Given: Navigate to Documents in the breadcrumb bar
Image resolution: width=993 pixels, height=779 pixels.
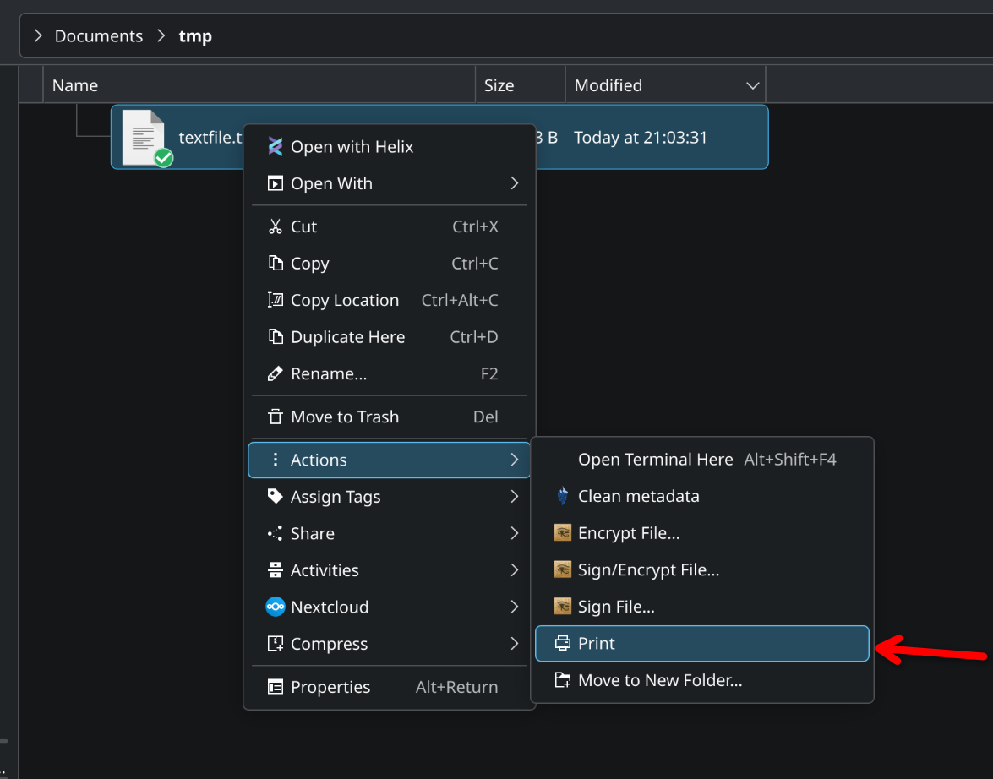Looking at the screenshot, I should point(99,36).
